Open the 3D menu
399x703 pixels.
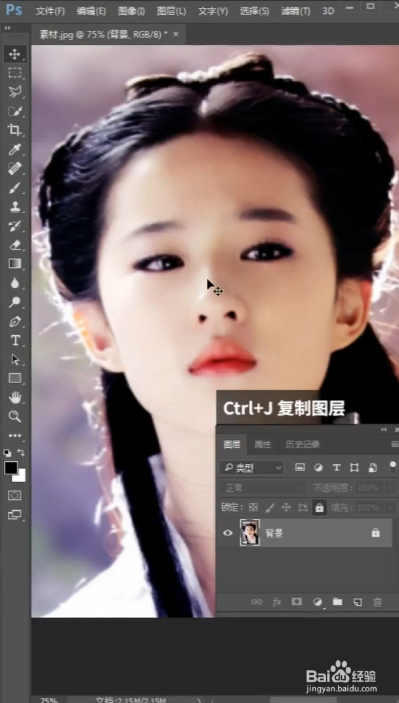tap(328, 11)
